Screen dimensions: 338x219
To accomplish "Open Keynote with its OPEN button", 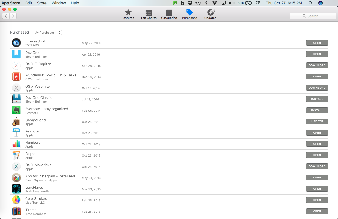I will point(317,132).
